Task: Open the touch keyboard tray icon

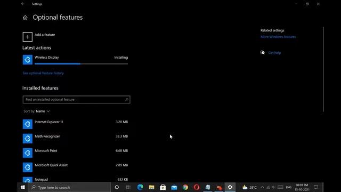Action: (280, 187)
